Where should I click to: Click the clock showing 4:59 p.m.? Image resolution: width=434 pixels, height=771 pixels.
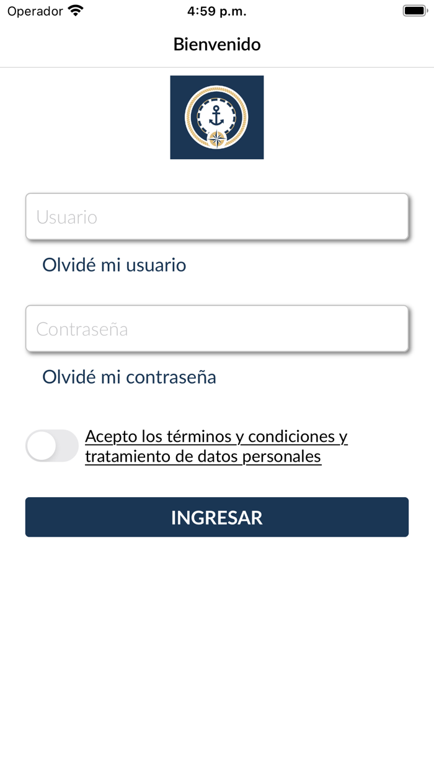[x=216, y=11]
